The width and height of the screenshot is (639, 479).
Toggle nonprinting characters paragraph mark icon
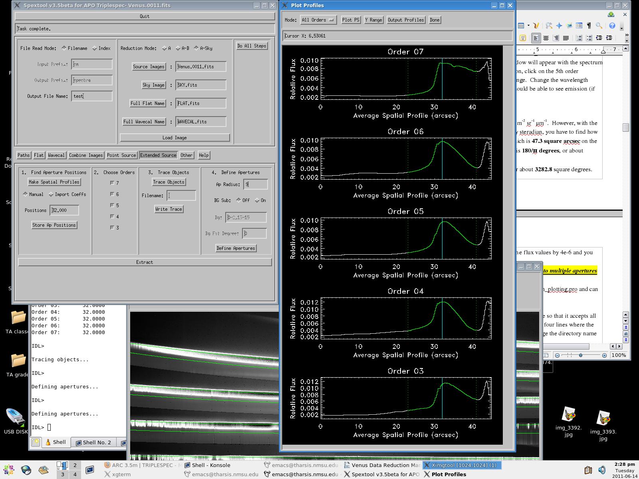pyautogui.click(x=589, y=26)
